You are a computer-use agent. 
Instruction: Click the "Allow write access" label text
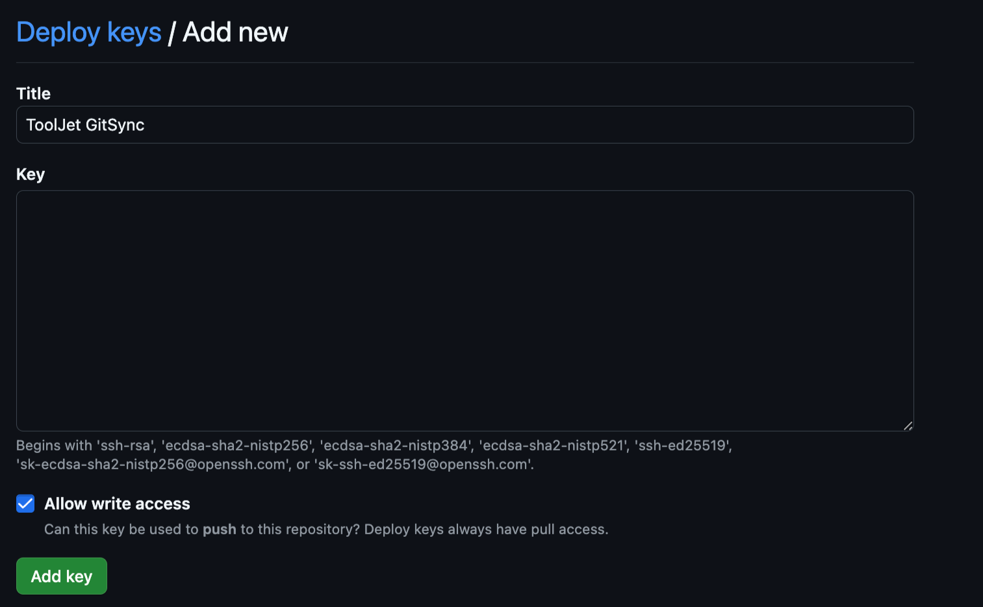click(117, 504)
